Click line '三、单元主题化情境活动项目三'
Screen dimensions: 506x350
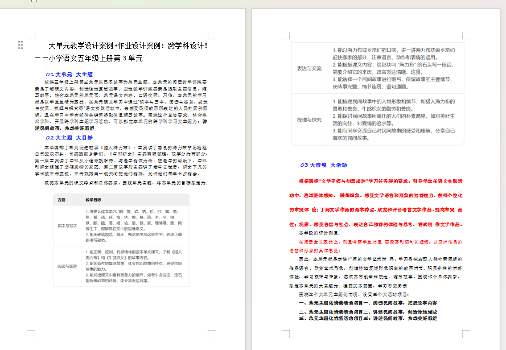click(368, 318)
